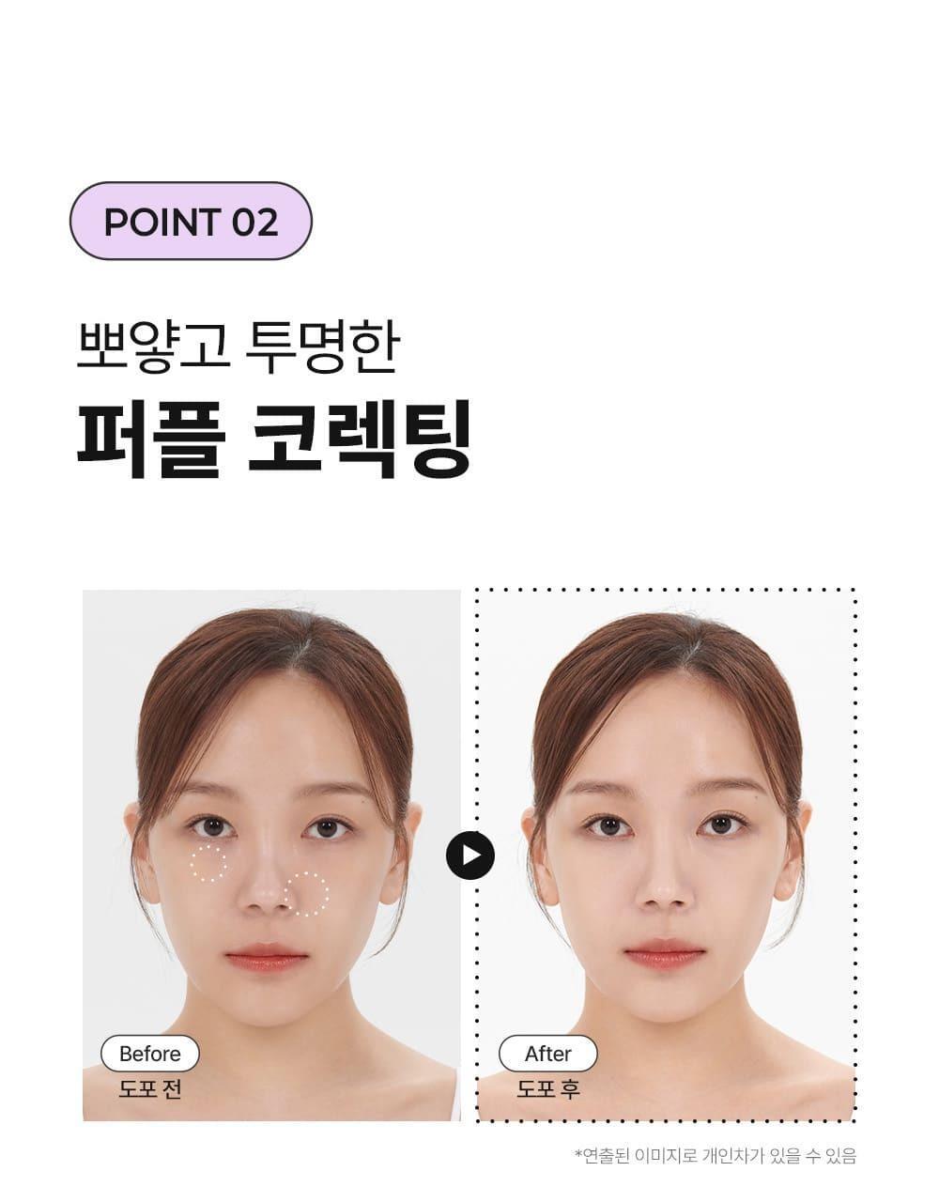Screen dimensions: 939x1202
Task: Open the Before face photo
Action: 271,855
